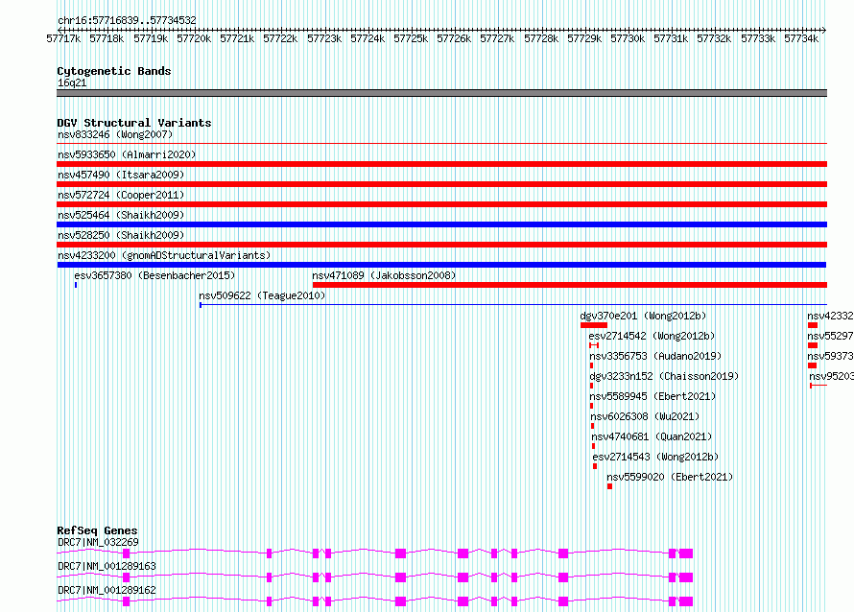854x612 pixels.
Task: Select nsv4233200 (gnomADStructuralVariants) label
Action: (x=164, y=255)
